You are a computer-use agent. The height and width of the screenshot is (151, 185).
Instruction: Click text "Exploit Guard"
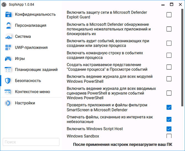point(78,17)
